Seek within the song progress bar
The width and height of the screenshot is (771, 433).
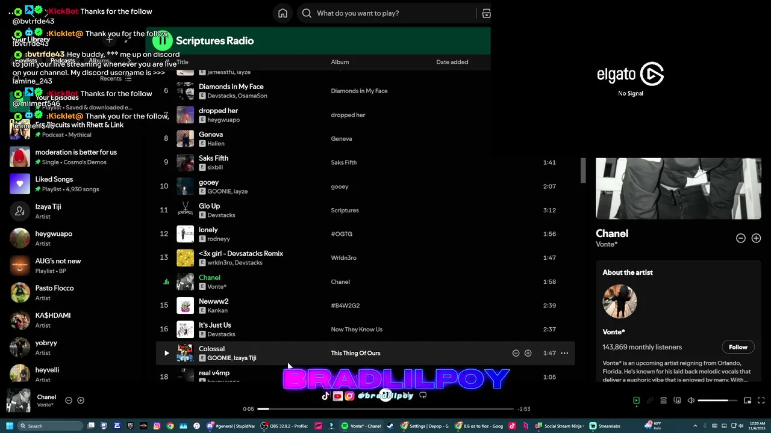pyautogui.click(x=385, y=409)
